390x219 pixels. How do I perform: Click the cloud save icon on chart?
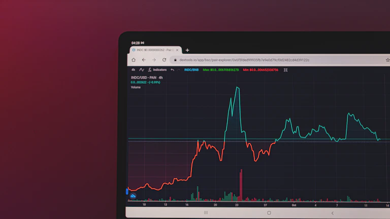pyautogui.click(x=133, y=196)
